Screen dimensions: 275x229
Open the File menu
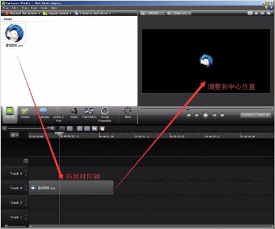pos(5,8)
